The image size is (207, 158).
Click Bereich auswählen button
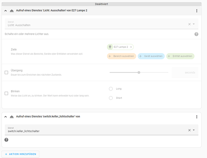(122, 56)
